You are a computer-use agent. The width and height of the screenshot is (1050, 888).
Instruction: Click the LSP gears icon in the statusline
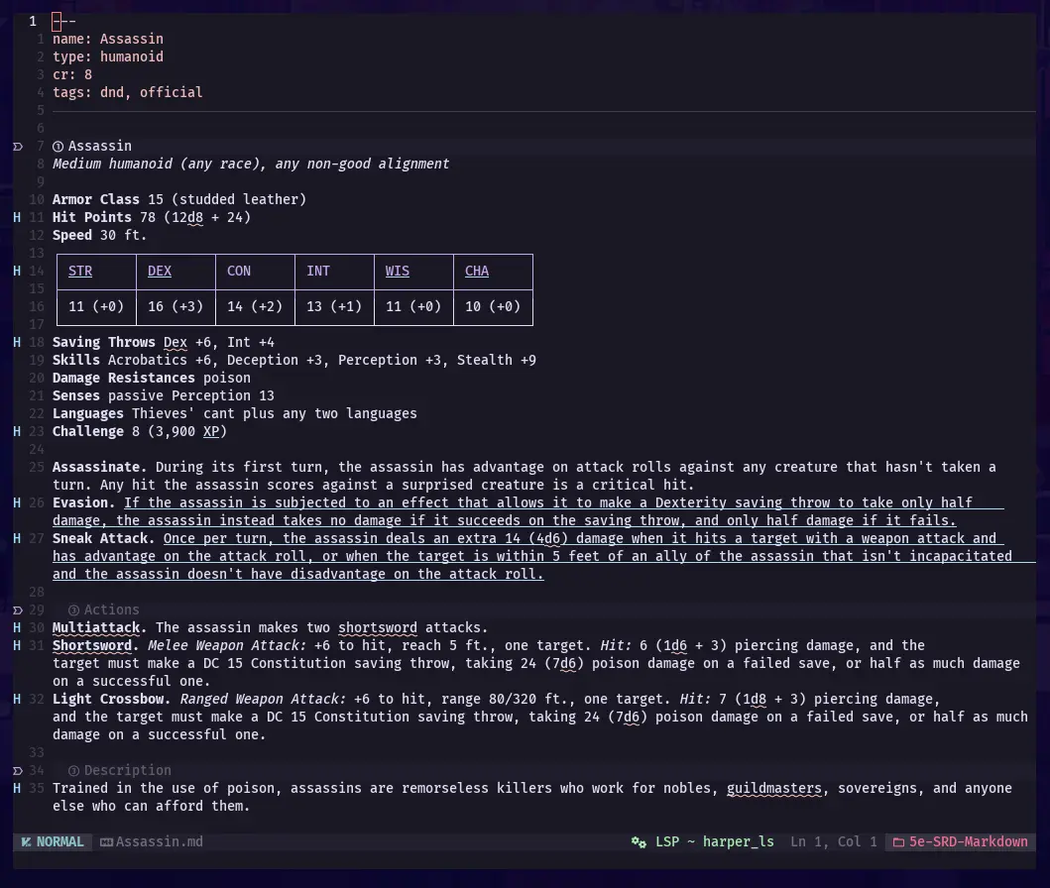(x=639, y=841)
